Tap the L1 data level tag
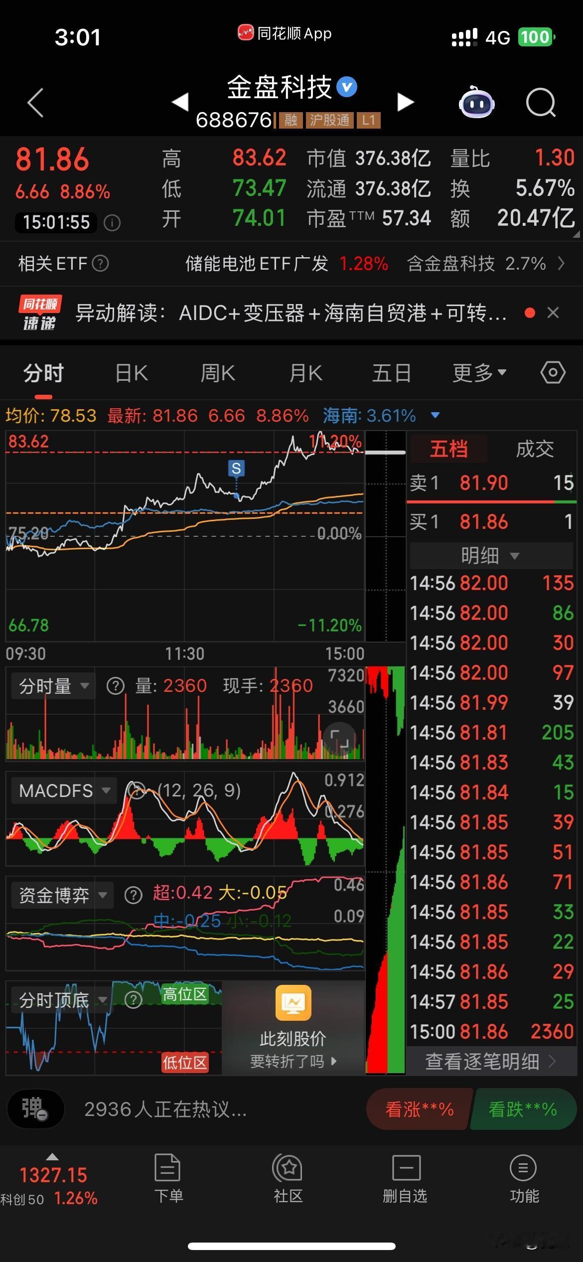Viewport: 583px width, 1262px height. (368, 120)
